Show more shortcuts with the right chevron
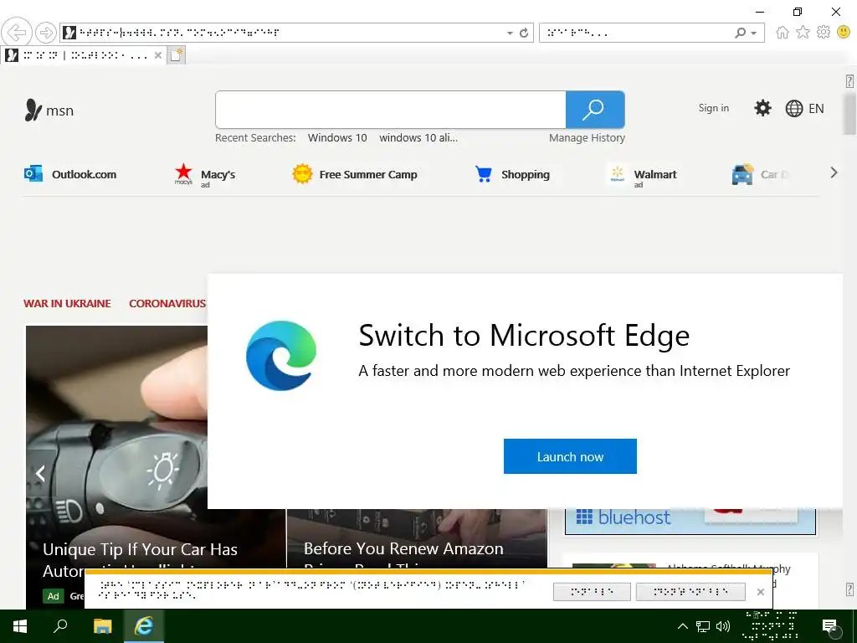The image size is (857, 643). (x=834, y=172)
